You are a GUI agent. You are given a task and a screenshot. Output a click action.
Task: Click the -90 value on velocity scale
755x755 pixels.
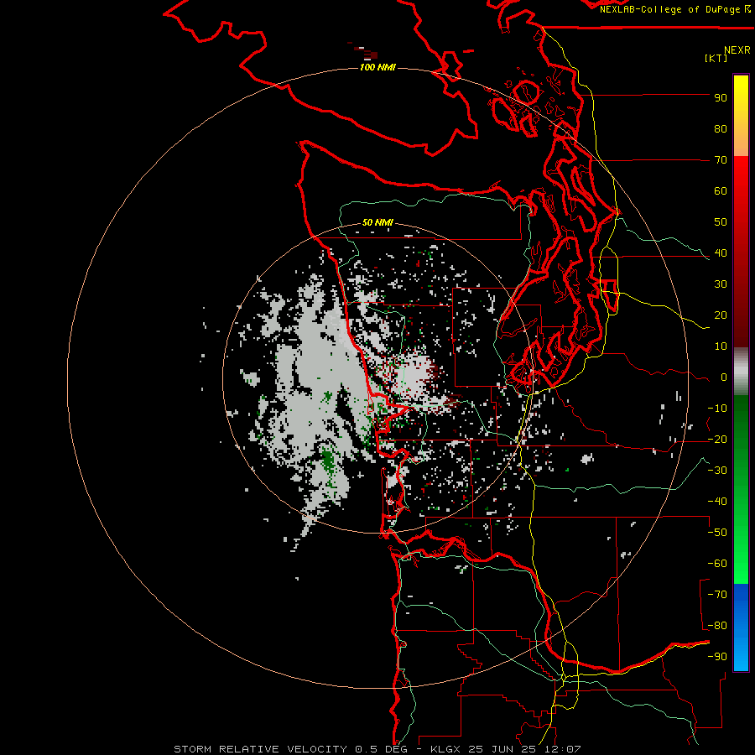(x=717, y=657)
